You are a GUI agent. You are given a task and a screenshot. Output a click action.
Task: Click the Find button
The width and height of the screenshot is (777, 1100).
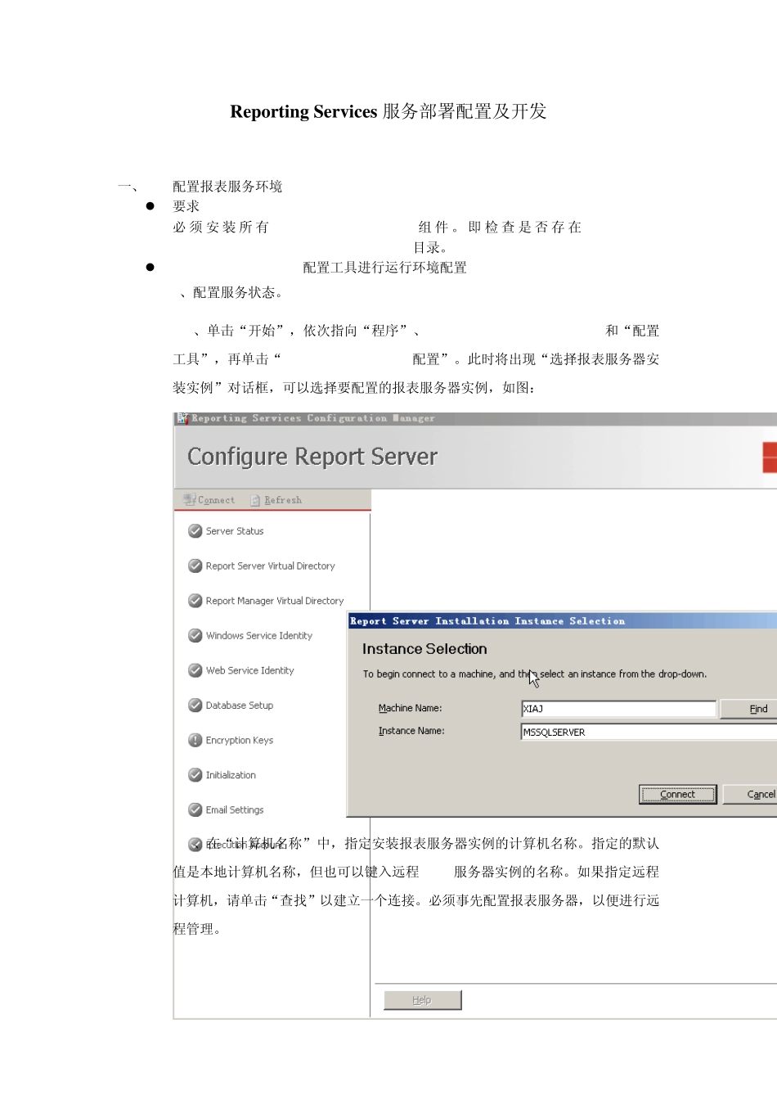(748, 709)
